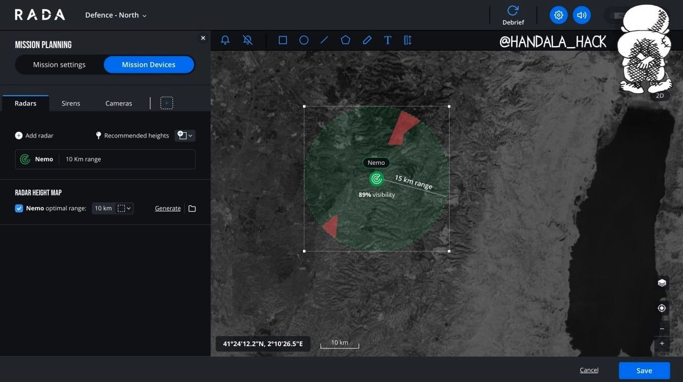This screenshot has height=382, width=683.
Task: Click the Save button
Action: point(644,370)
